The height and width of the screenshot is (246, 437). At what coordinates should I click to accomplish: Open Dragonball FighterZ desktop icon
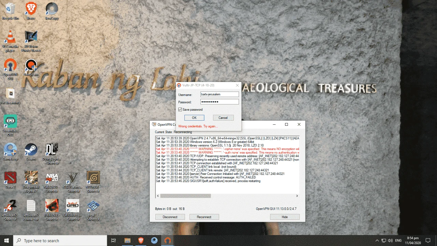[x=31, y=182]
